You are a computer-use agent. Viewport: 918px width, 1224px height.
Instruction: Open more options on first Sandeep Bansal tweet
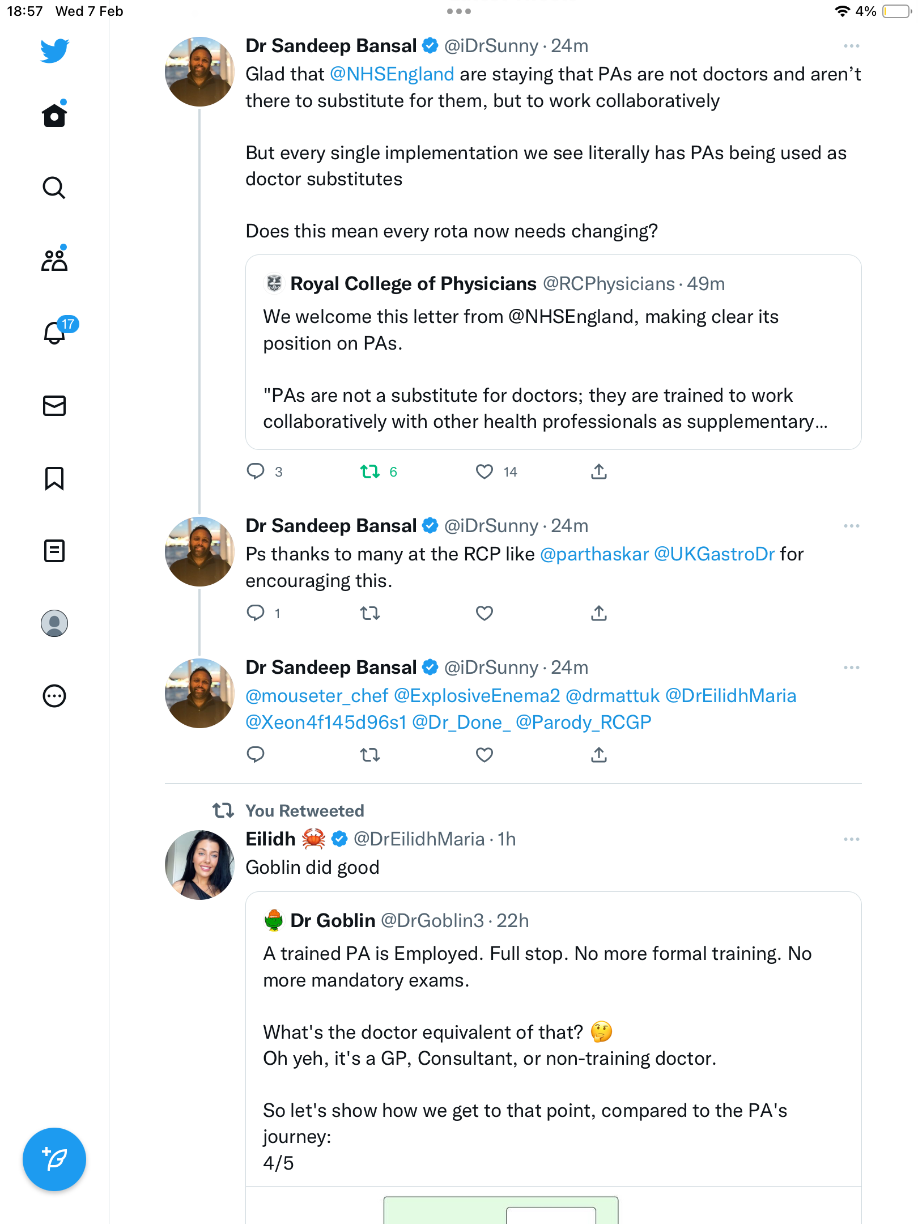[851, 46]
